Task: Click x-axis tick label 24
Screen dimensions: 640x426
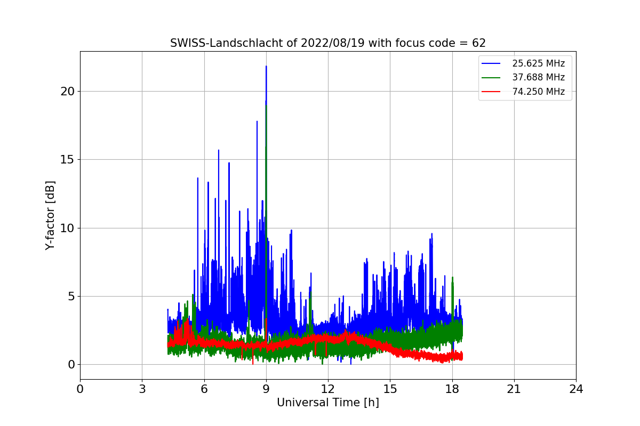Action: coord(576,389)
